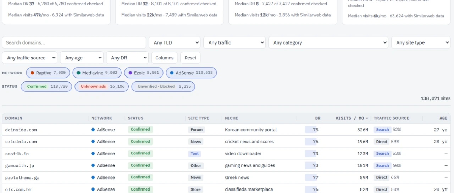Viewport: 454px width, 193px height.
Task: Click the Forum tag for dcinside.com
Action: 196,130
